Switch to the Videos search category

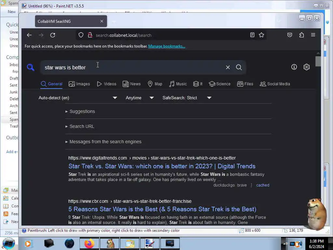point(106,84)
